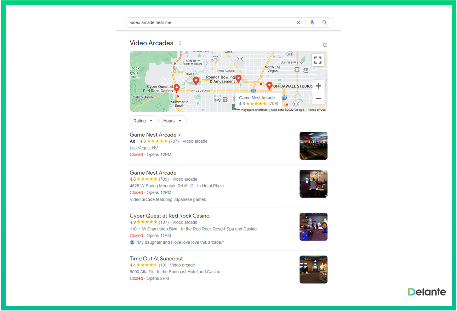Click the '9090 Alta Dr' address text

pos(142,272)
